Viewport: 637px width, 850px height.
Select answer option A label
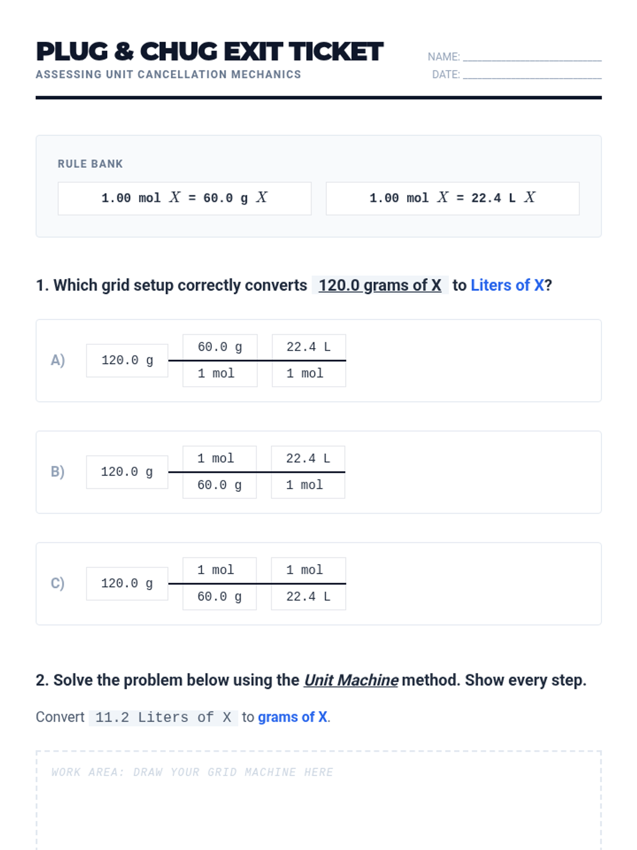coord(58,360)
